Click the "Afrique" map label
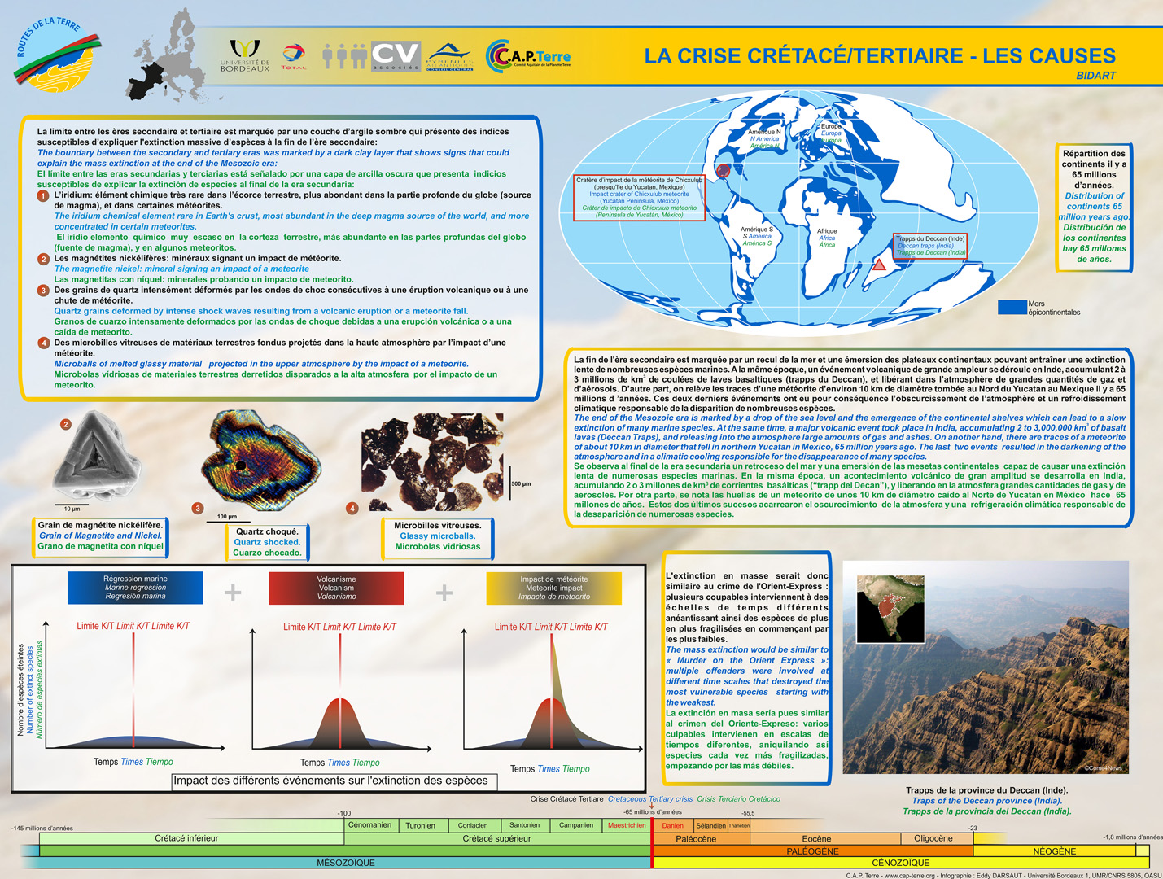The width and height of the screenshot is (1163, 879). pos(827,231)
